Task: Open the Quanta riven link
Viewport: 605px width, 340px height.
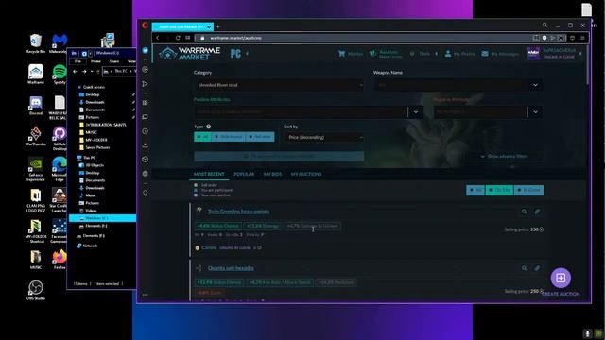Action: pos(231,268)
